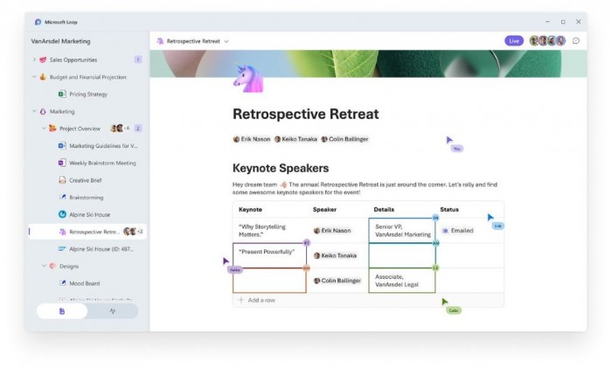Click the Weekly Brainstorm Meeting OneNote icon
Viewport: 612px width, 369px height.
(62, 163)
